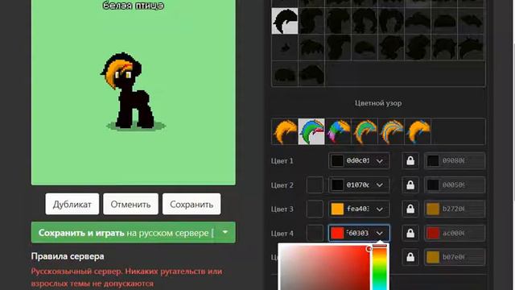Screen dimensions: 515x290
Task: Choose the seventh mane style in first row
Action: point(445,21)
